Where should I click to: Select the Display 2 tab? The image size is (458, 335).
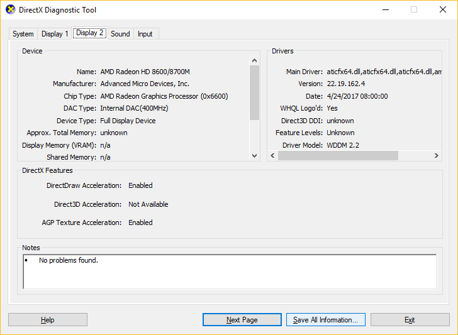coord(90,33)
